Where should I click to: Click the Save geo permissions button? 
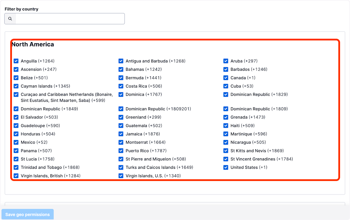tap(27, 214)
